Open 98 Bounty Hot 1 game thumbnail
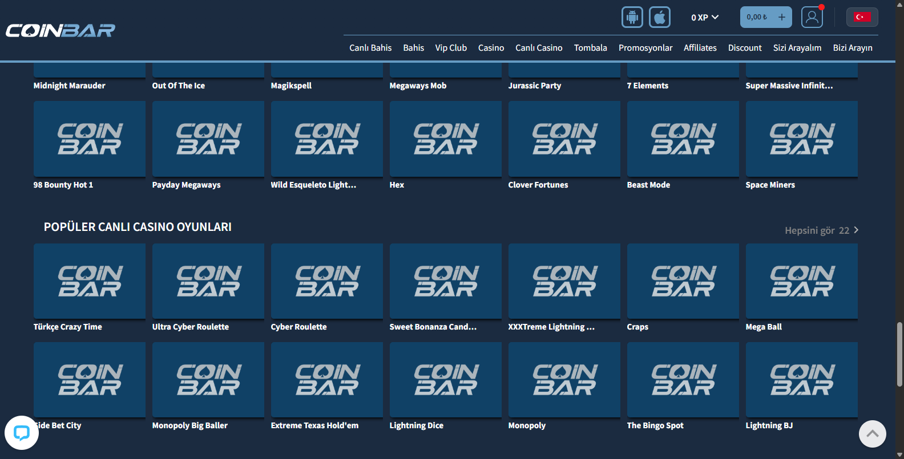The width and height of the screenshot is (904, 459). 90,139
